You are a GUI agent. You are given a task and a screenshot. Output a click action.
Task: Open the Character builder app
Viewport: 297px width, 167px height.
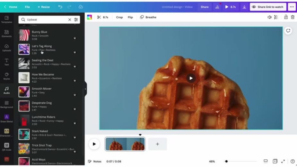click(7, 133)
